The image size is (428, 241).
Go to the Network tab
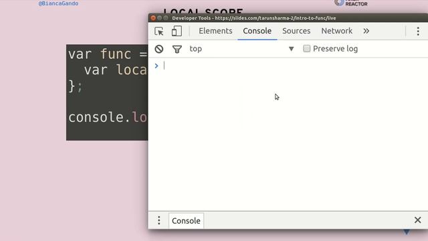336,31
